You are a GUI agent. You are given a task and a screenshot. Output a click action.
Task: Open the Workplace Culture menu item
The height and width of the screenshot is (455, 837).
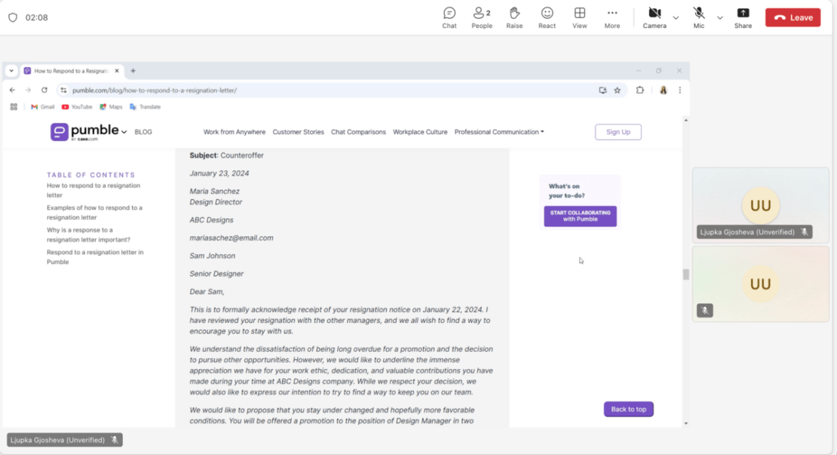[420, 132]
